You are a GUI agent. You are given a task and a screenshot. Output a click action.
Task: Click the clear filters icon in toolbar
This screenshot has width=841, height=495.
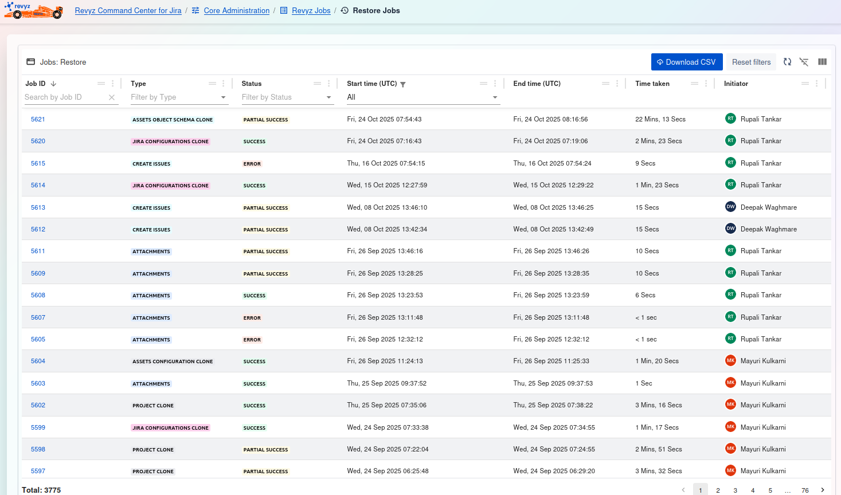pos(804,62)
